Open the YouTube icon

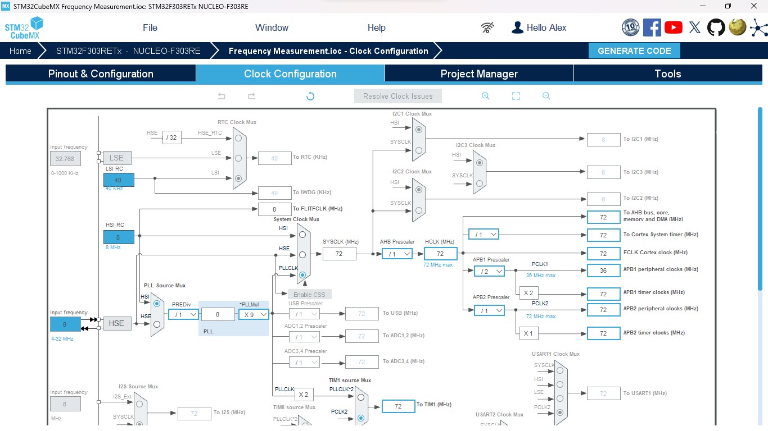(674, 27)
